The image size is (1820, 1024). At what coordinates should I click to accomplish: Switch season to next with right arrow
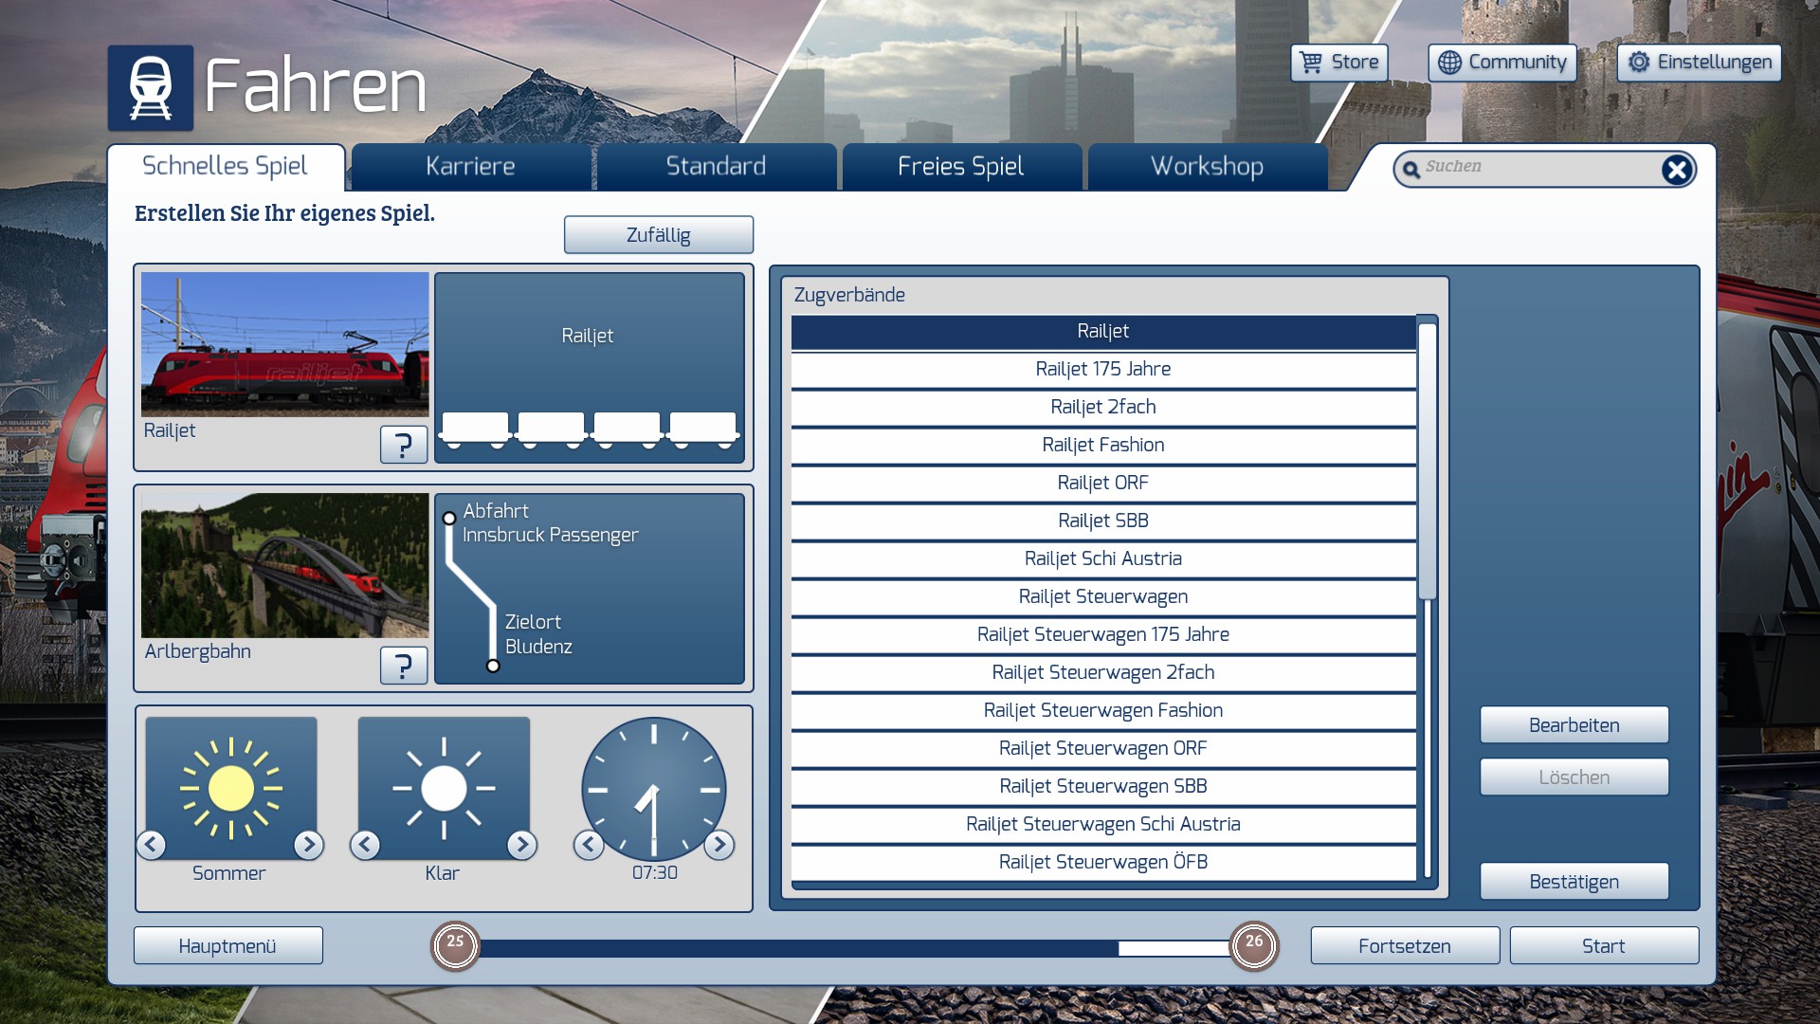coord(308,844)
